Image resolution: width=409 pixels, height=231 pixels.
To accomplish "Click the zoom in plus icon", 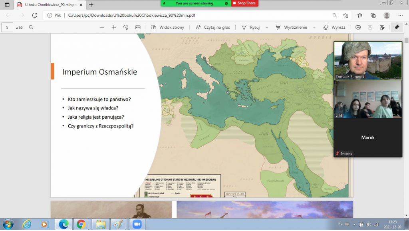I will tap(114, 27).
